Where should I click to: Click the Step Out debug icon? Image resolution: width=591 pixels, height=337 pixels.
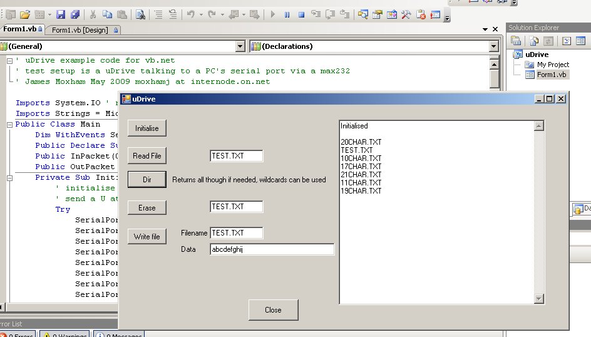pos(345,14)
